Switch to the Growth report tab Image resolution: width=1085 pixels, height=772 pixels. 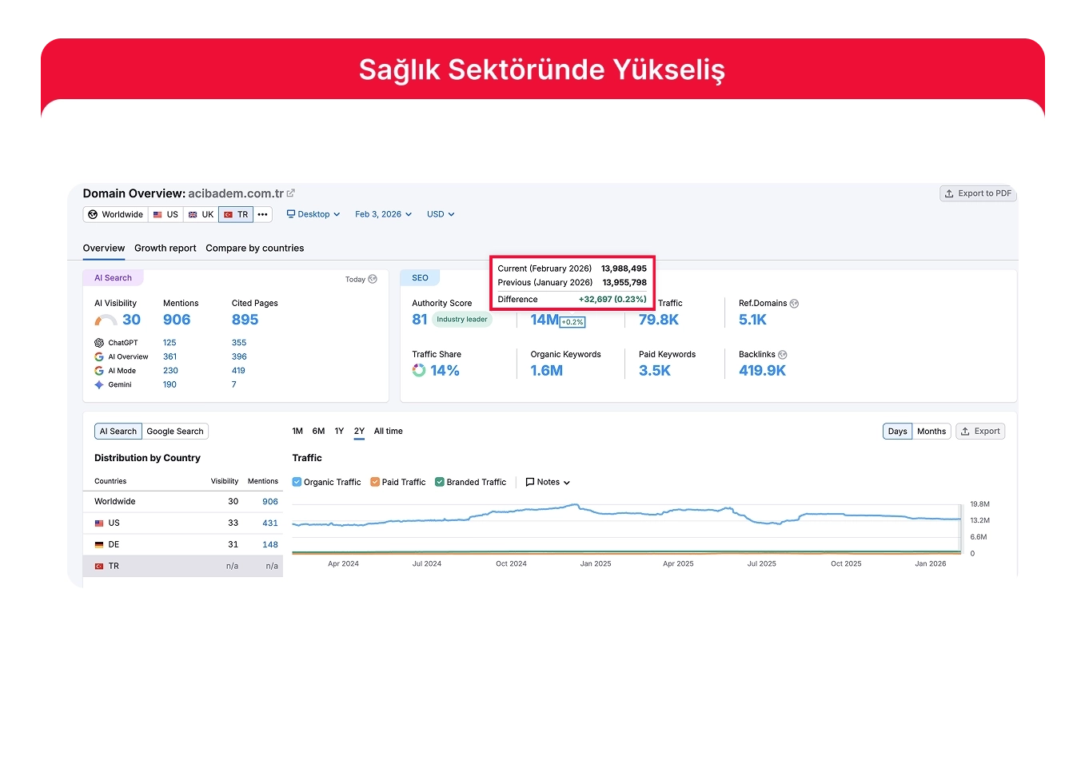(165, 249)
